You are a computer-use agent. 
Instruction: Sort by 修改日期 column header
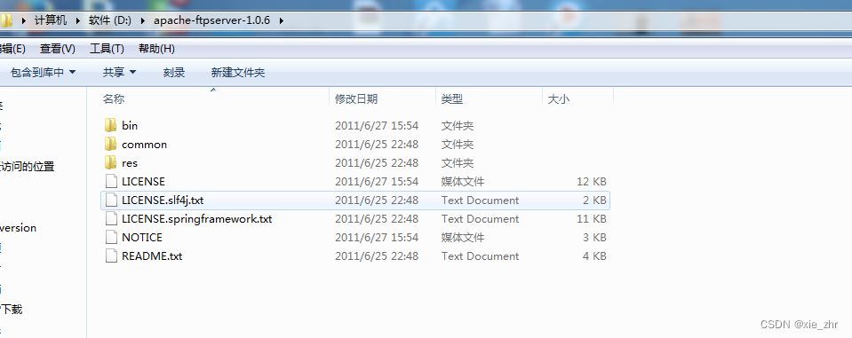point(356,99)
